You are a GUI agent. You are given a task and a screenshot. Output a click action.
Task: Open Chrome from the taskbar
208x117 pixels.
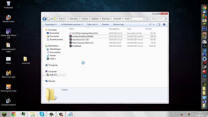click(13, 114)
